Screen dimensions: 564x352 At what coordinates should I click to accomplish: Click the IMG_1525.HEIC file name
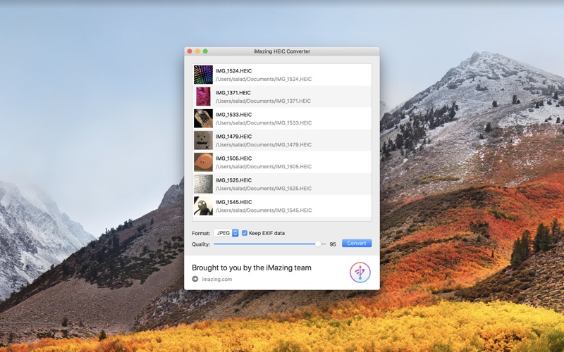click(234, 180)
